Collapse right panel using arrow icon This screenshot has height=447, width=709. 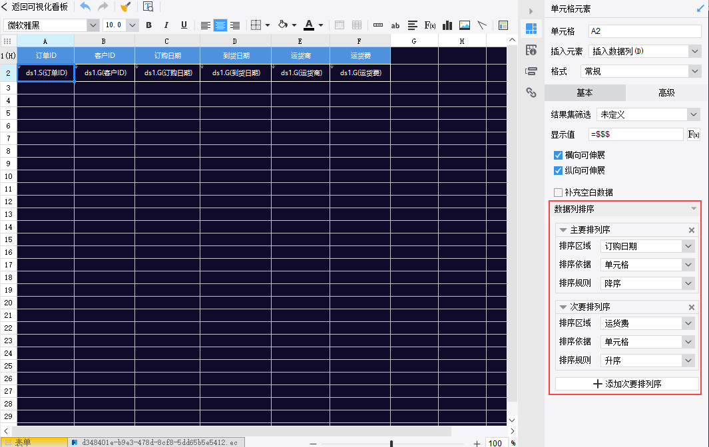pyautogui.click(x=531, y=11)
